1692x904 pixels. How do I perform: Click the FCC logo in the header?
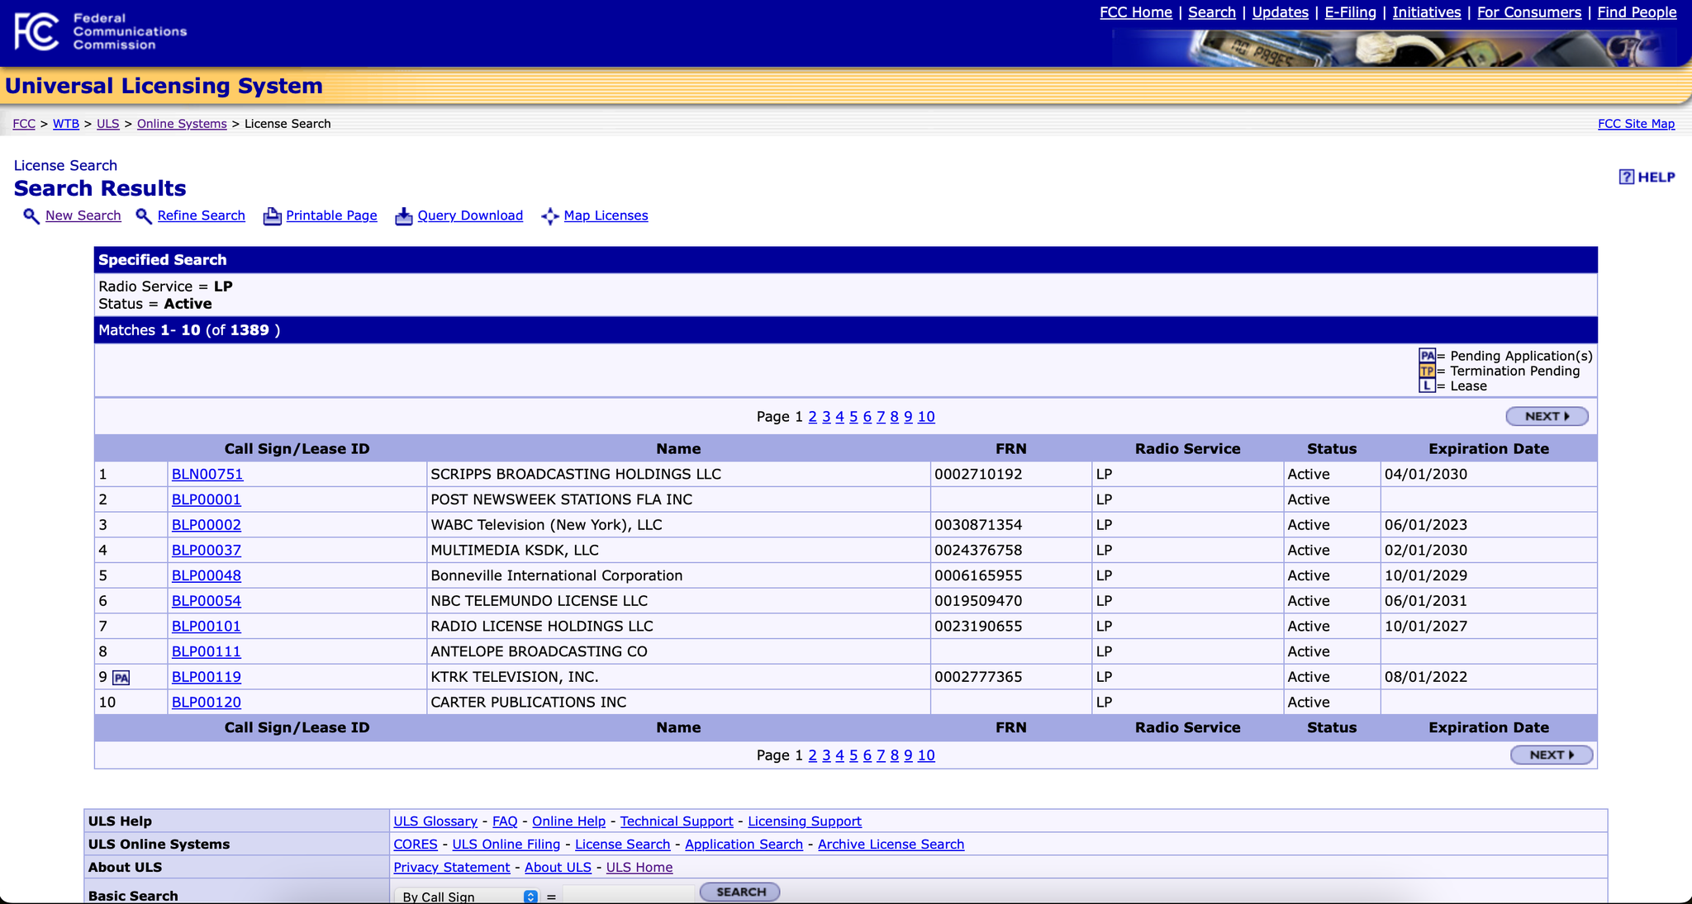(x=36, y=31)
